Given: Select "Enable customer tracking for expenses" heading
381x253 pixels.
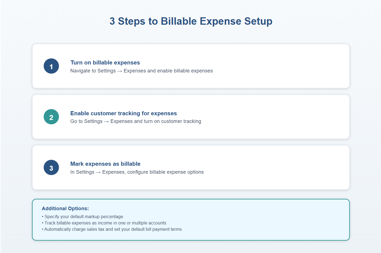Looking at the screenshot, I should point(123,113).
